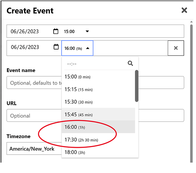This screenshot has height=173, width=196.
Task: Click the time list scrollbar thumb
Action: pyautogui.click(x=137, y=86)
